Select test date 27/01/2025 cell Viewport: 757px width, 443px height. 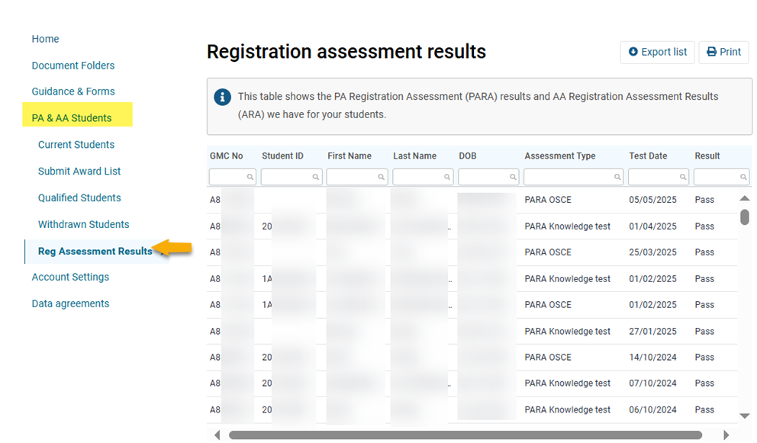652,332
